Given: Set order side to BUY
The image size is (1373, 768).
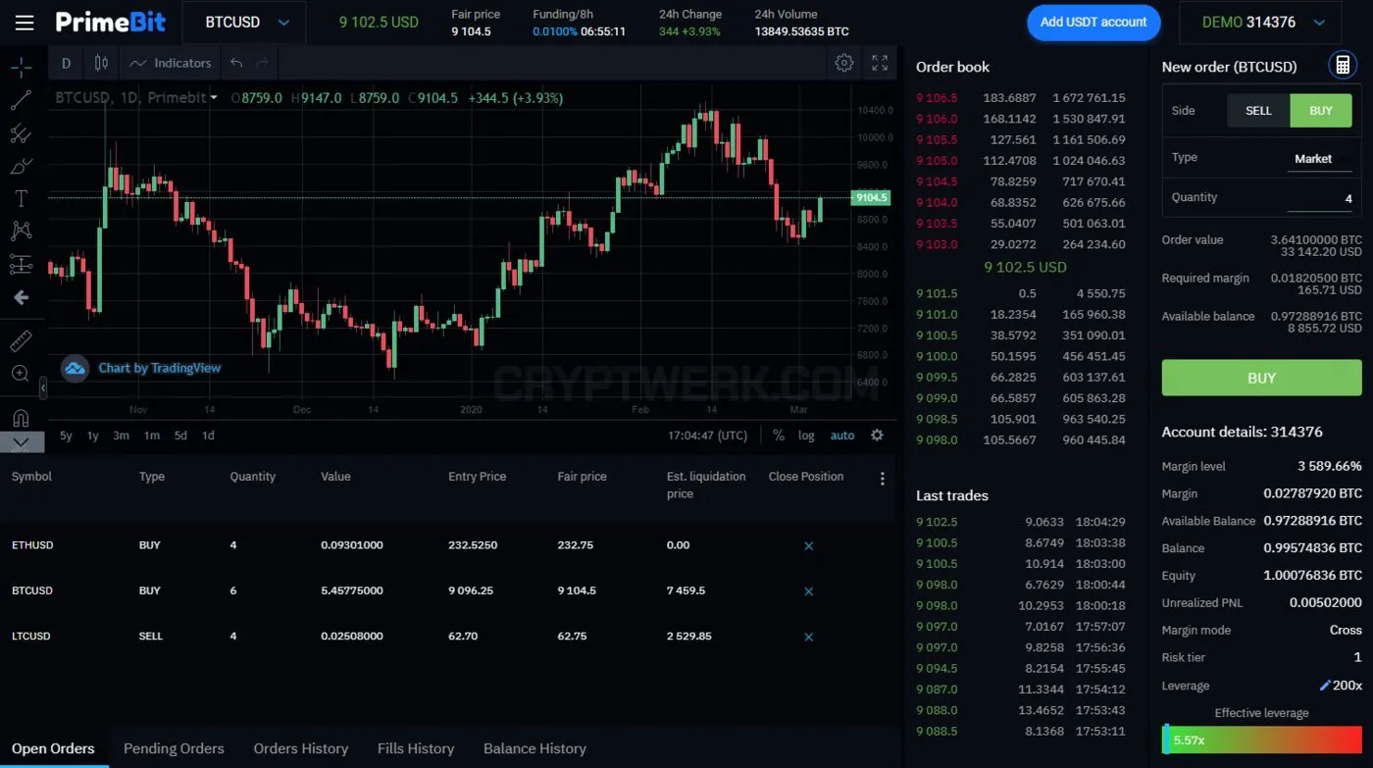Looking at the screenshot, I should click(1321, 111).
